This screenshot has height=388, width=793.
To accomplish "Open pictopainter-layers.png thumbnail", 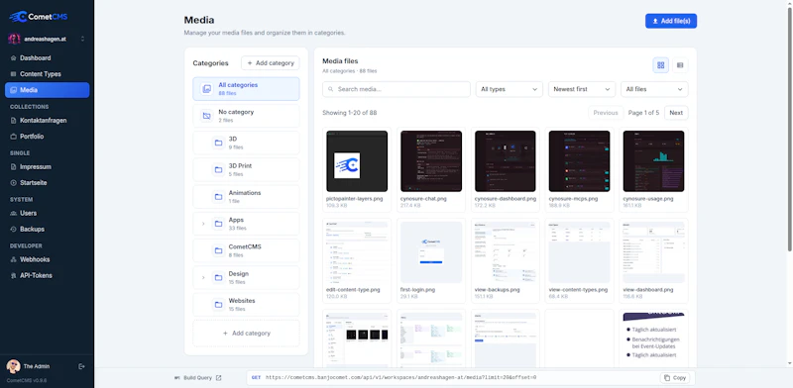I will pyautogui.click(x=357, y=161).
